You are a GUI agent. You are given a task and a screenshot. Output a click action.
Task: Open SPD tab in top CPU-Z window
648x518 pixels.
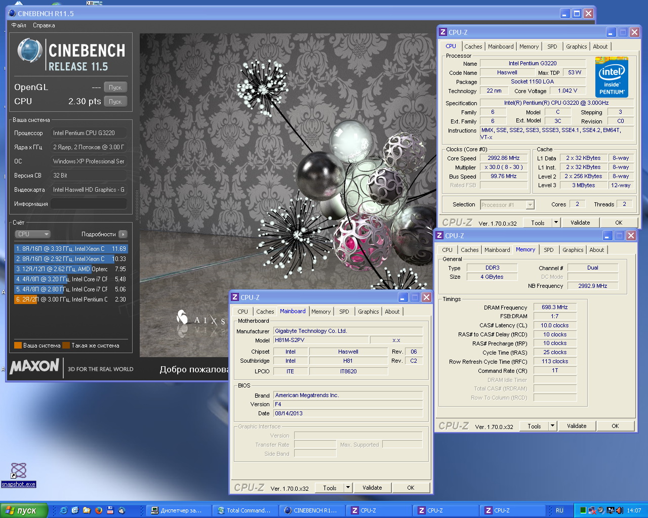tap(552, 47)
